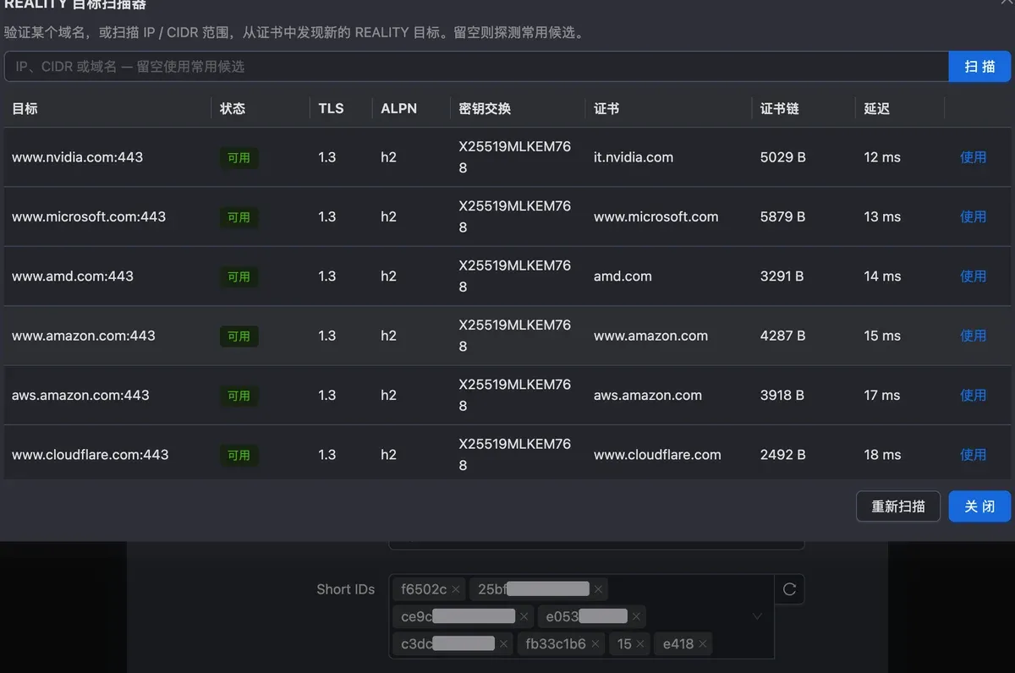1015x673 pixels.
Task: Click the 17 ms latency value
Action: pyautogui.click(x=882, y=395)
